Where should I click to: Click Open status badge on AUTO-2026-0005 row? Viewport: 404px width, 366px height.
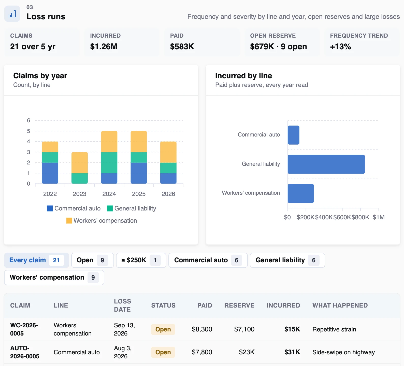click(163, 352)
